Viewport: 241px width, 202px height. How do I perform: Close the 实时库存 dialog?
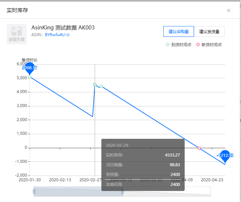click(228, 10)
